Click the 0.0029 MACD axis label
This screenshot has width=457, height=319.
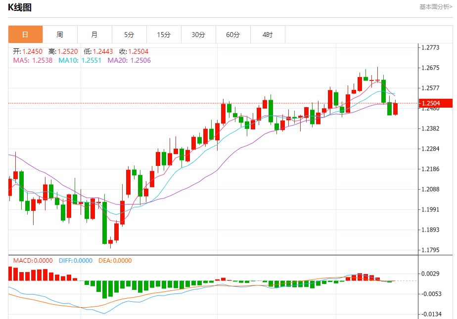click(x=430, y=274)
